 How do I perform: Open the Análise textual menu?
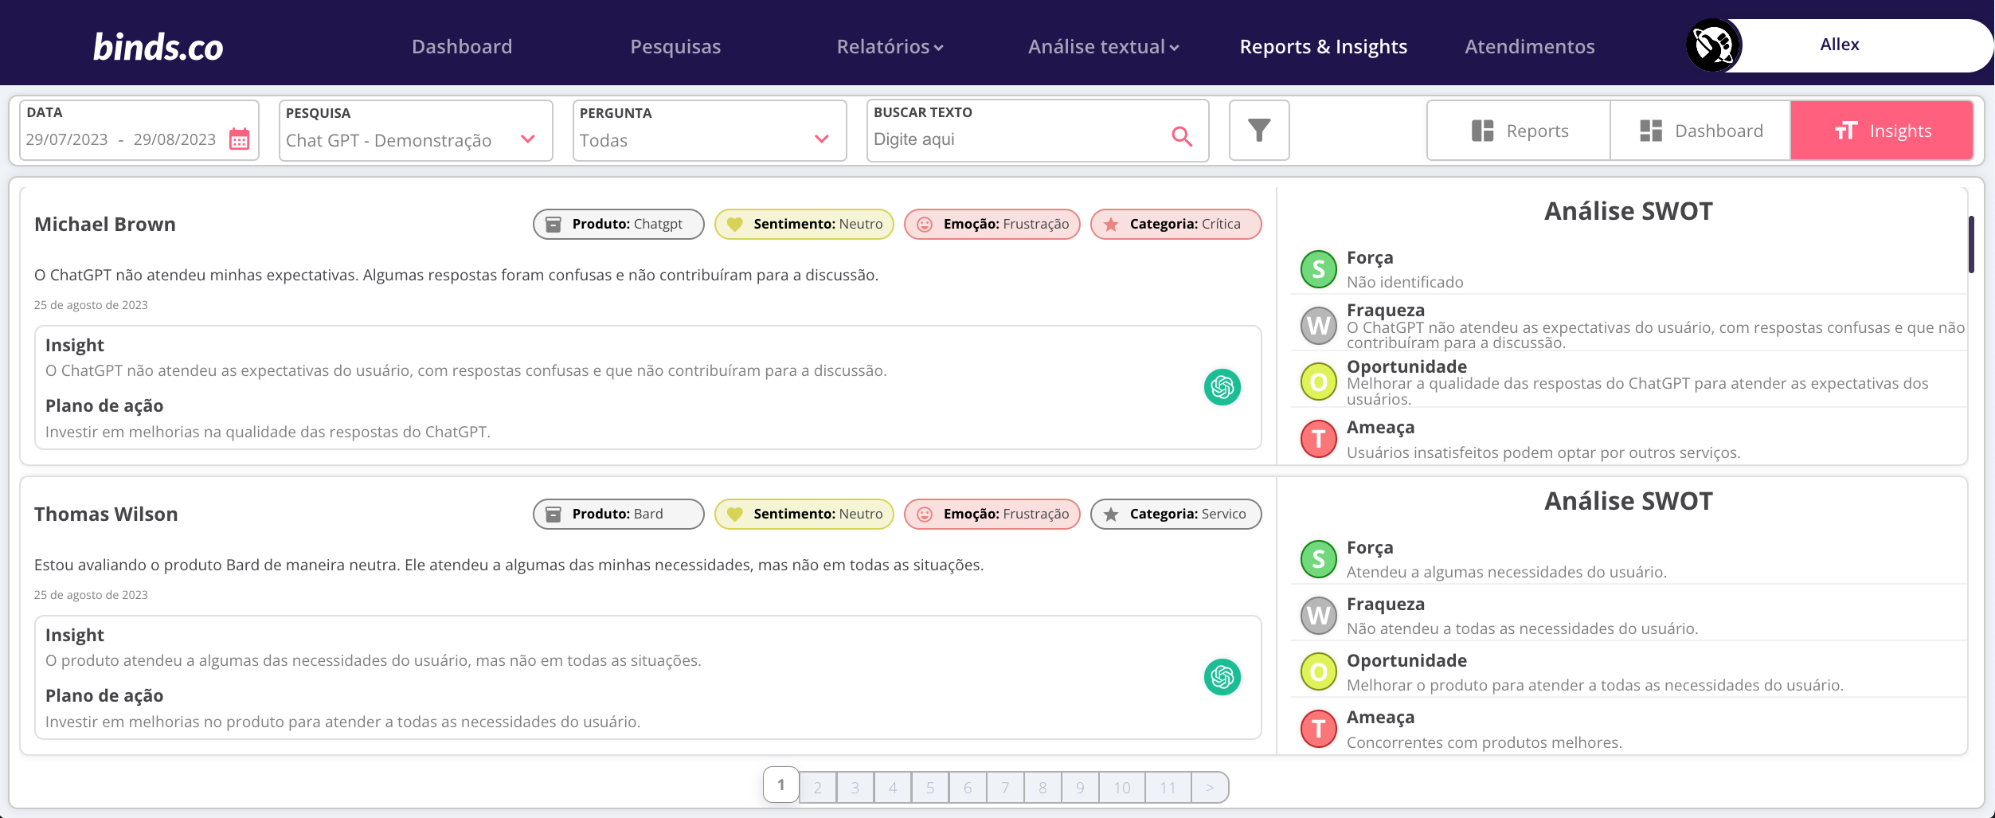pyautogui.click(x=1103, y=47)
